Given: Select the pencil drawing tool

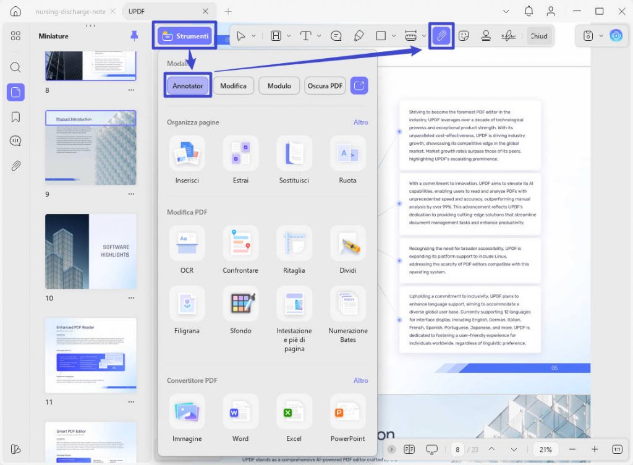Looking at the screenshot, I should pyautogui.click(x=359, y=36).
